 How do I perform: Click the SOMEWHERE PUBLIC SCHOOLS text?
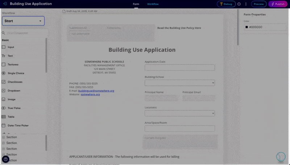(104, 62)
